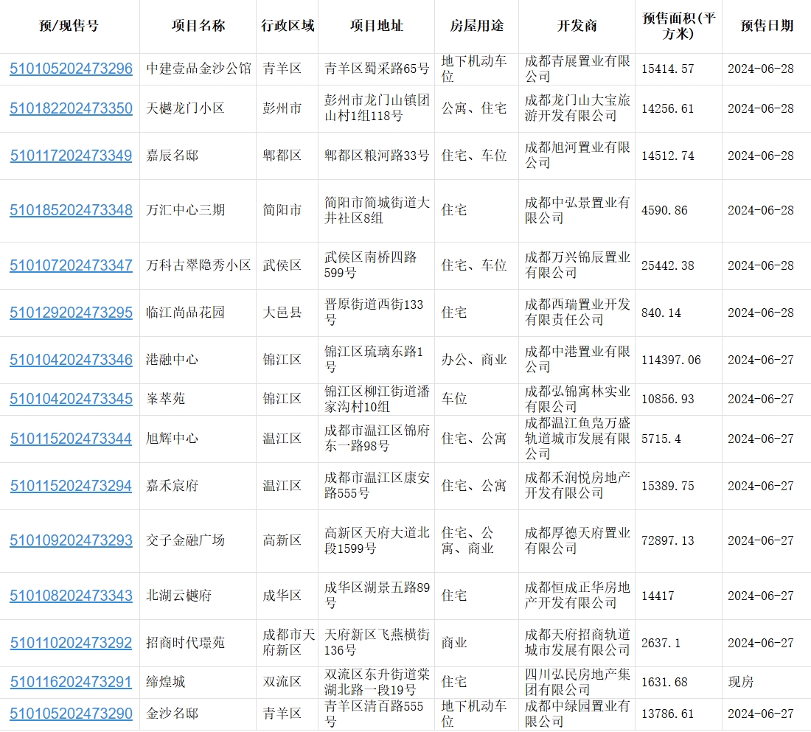The width and height of the screenshot is (811, 732).
Task: Open presale link 510115202473344
Action: pyautogui.click(x=71, y=439)
